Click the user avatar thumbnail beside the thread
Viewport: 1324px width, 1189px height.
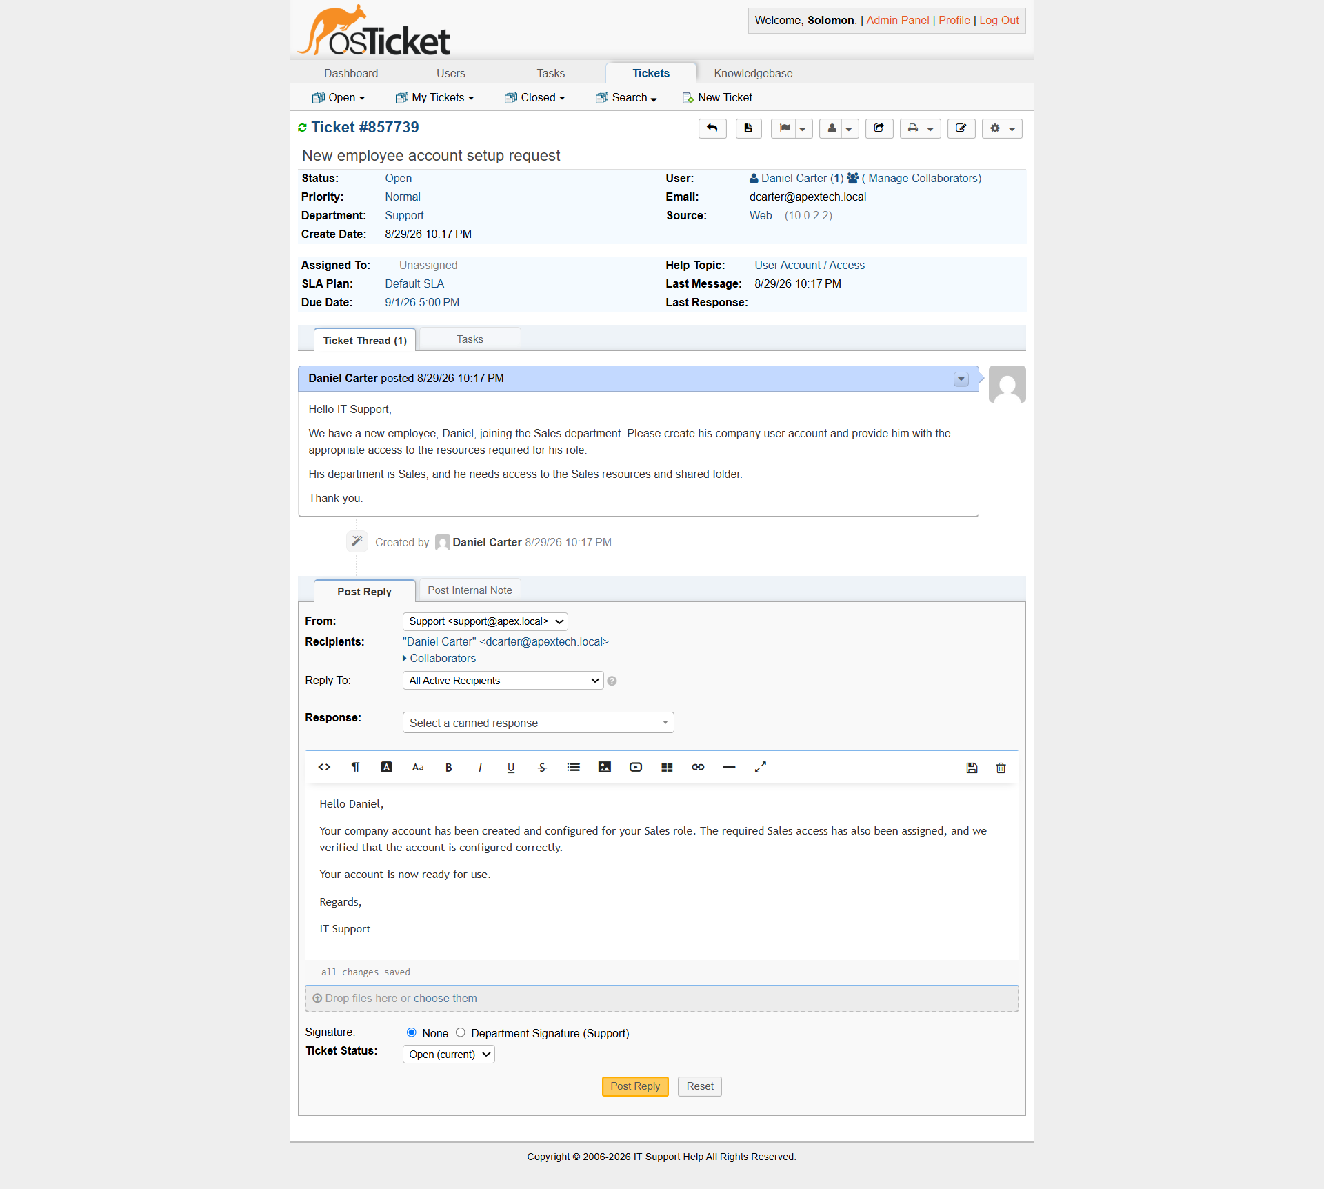pos(1007,384)
